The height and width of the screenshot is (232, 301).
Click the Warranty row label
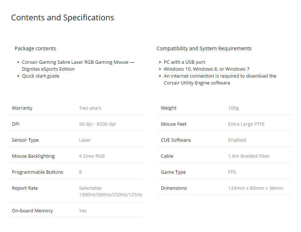22,108
